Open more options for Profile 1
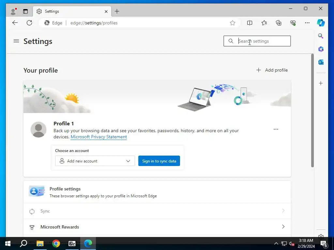Screen dimensions: 334x250 click(276, 129)
